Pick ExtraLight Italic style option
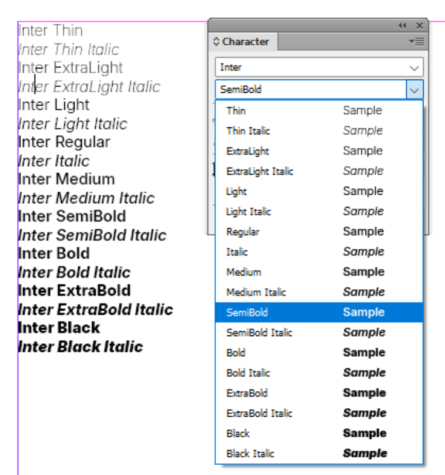 pyautogui.click(x=319, y=171)
